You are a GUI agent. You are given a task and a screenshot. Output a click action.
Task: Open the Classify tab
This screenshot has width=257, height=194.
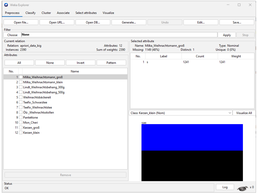pyautogui.click(x=30, y=13)
